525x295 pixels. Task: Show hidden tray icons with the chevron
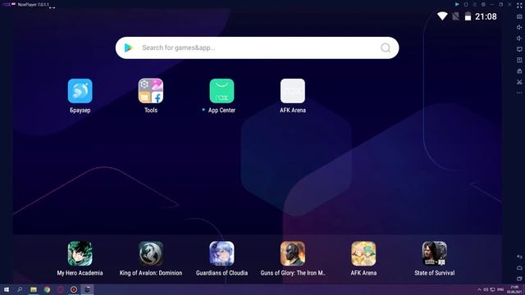tap(479, 289)
